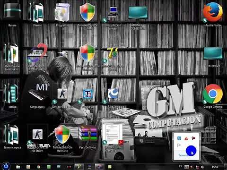Launch Mozilla Firefox from desktop

pos(213,12)
